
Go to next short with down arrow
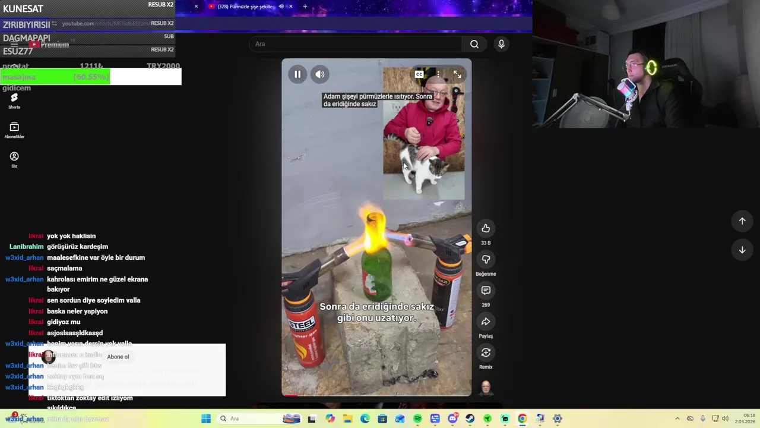point(742,250)
